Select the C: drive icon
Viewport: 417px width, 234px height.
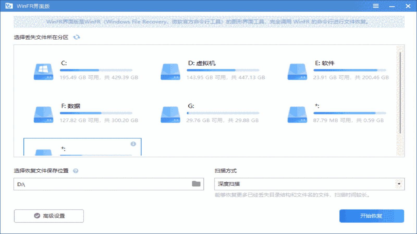point(43,71)
